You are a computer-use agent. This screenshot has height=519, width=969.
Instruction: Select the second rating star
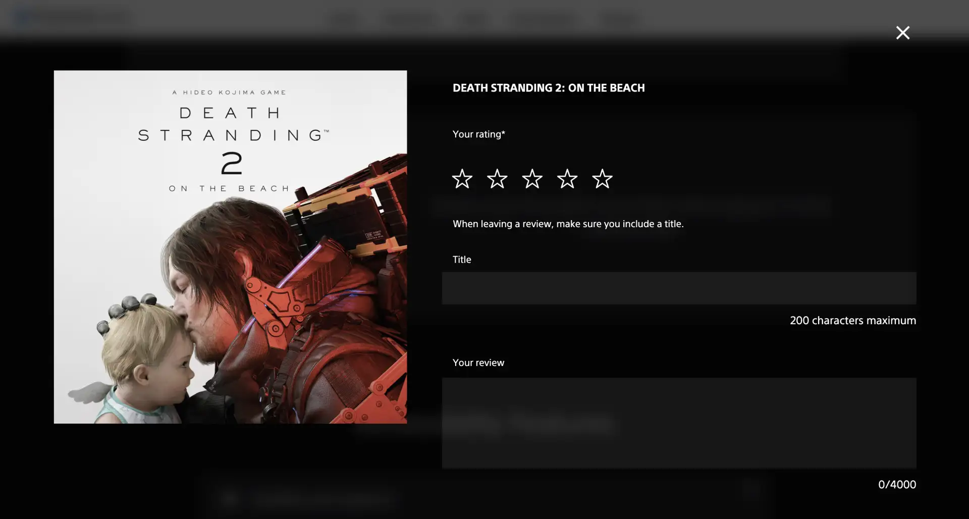point(497,179)
